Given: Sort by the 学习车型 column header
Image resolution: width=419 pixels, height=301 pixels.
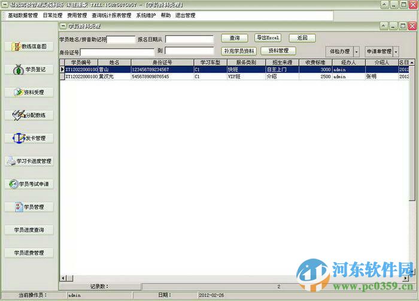Looking at the screenshot, I should coord(210,62).
